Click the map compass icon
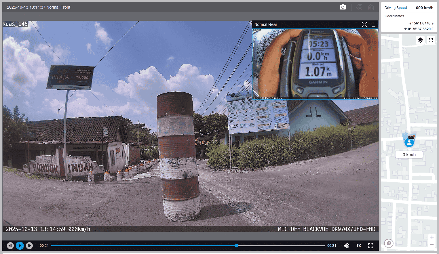 [x=389, y=243]
